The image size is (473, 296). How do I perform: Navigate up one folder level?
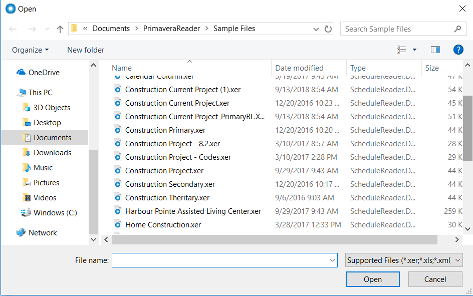pos(60,29)
